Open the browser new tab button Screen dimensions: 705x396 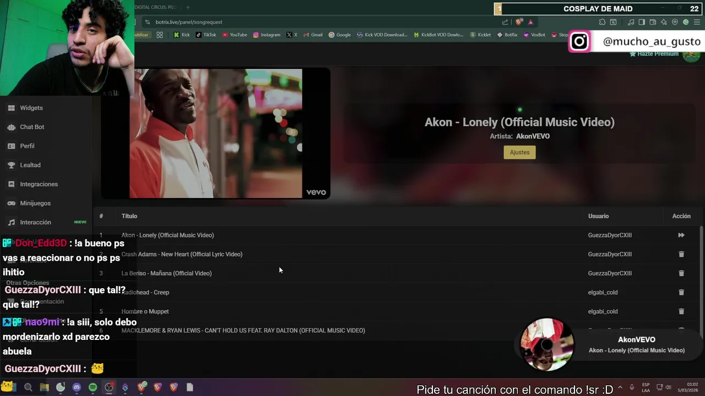click(x=188, y=7)
